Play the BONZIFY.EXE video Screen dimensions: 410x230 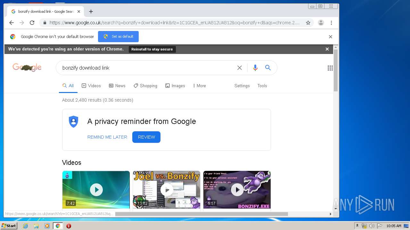pyautogui.click(x=237, y=190)
